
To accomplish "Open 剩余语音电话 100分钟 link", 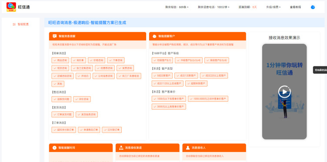I will pyautogui.click(x=214, y=7).
